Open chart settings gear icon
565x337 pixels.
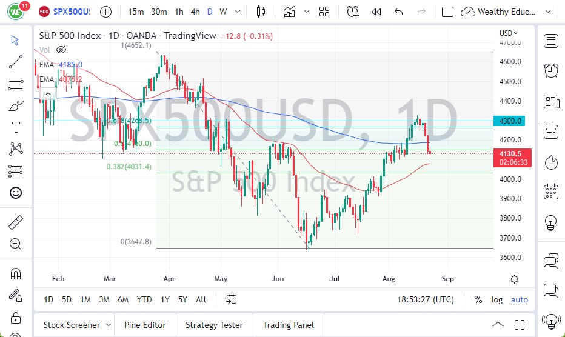click(x=514, y=279)
